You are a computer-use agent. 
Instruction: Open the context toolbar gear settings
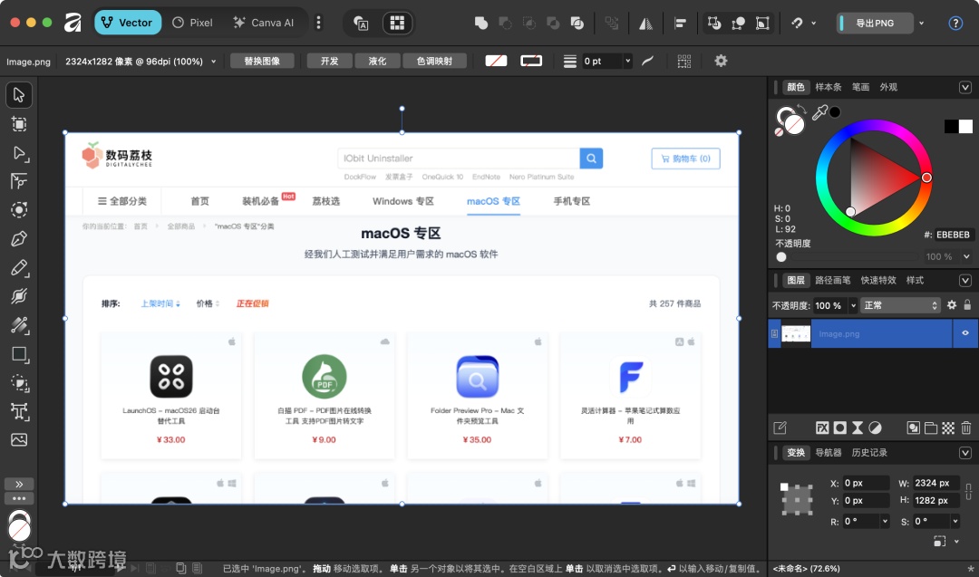point(721,61)
